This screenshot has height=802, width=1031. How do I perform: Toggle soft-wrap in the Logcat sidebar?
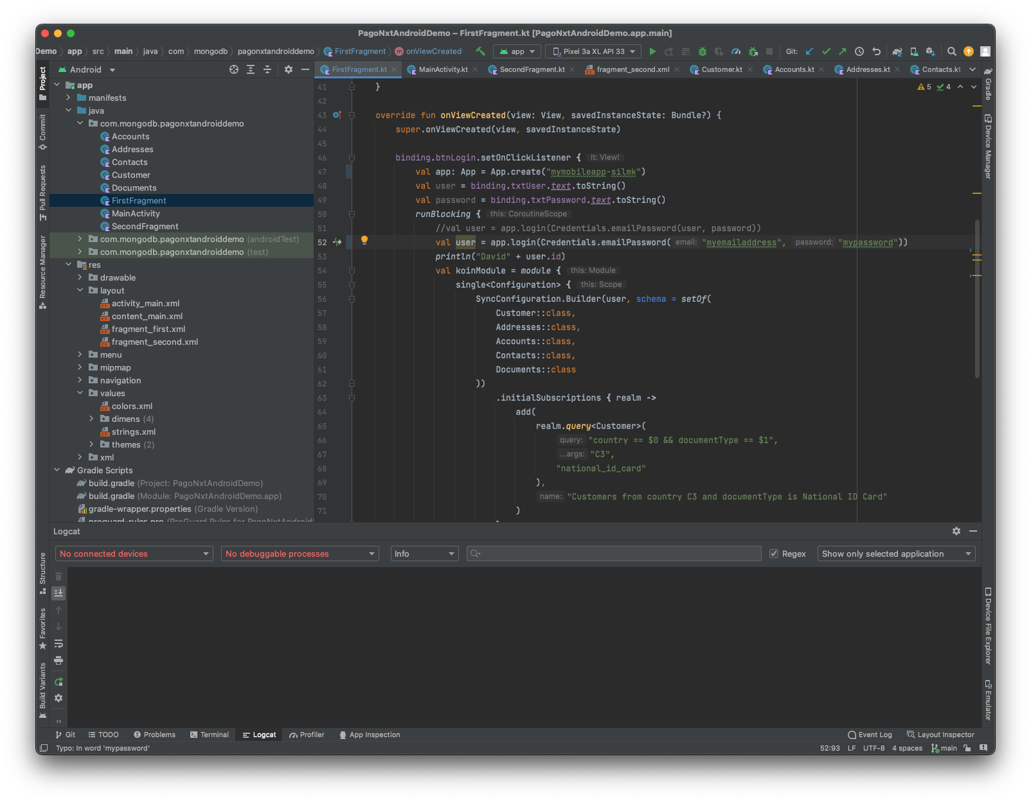[x=58, y=643]
